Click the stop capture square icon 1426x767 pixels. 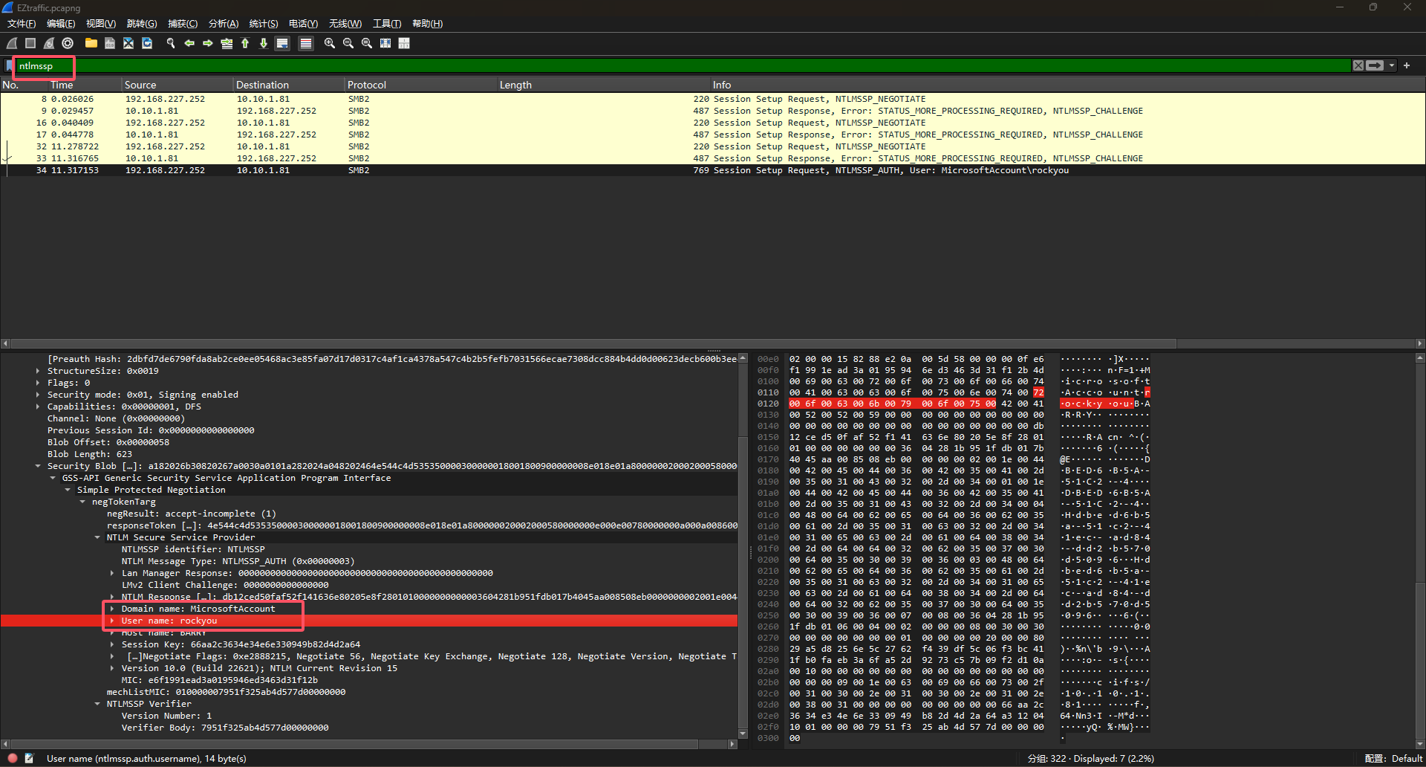tap(30, 43)
